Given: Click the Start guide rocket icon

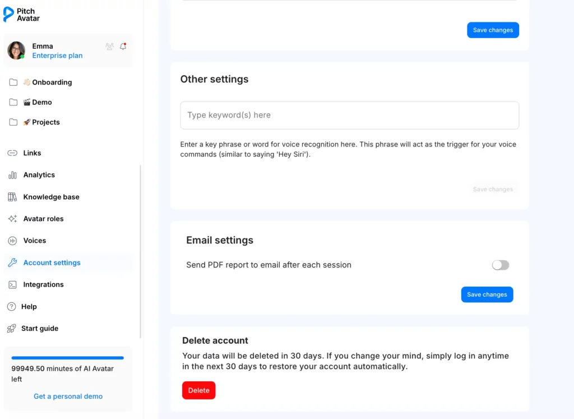Looking at the screenshot, I should 11,329.
